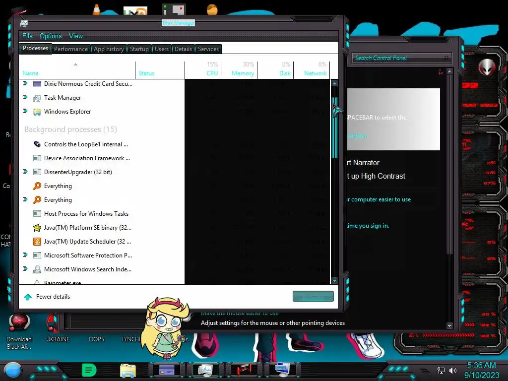
Task: Expand the Task Manager process row
Action: point(25,97)
